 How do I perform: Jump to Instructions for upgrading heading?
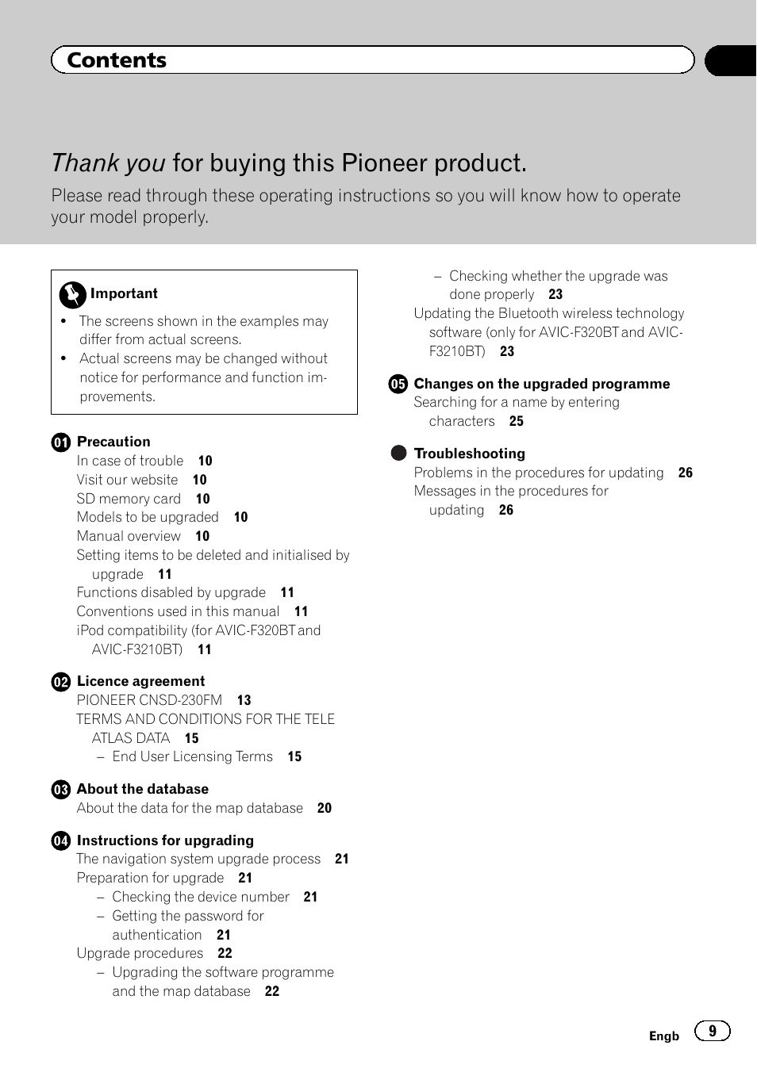click(x=165, y=840)
